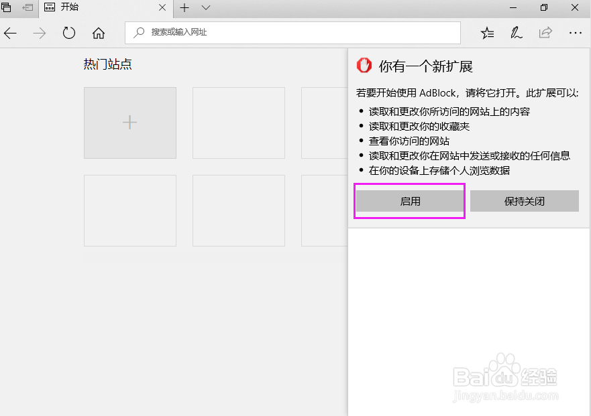This screenshot has height=416, width=591.
Task: Set these tabs aside icon
Action: point(28,7)
